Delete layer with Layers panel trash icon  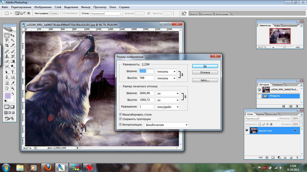pos(297,157)
